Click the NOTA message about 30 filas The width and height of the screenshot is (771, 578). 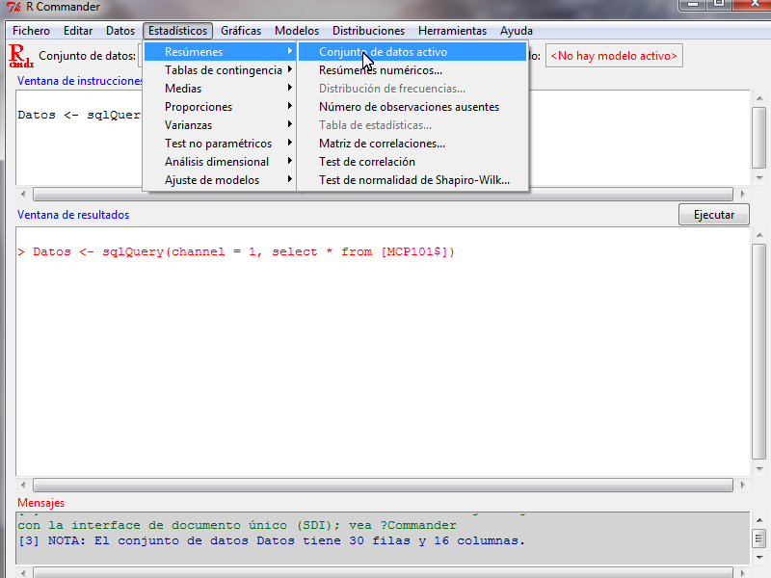272,540
